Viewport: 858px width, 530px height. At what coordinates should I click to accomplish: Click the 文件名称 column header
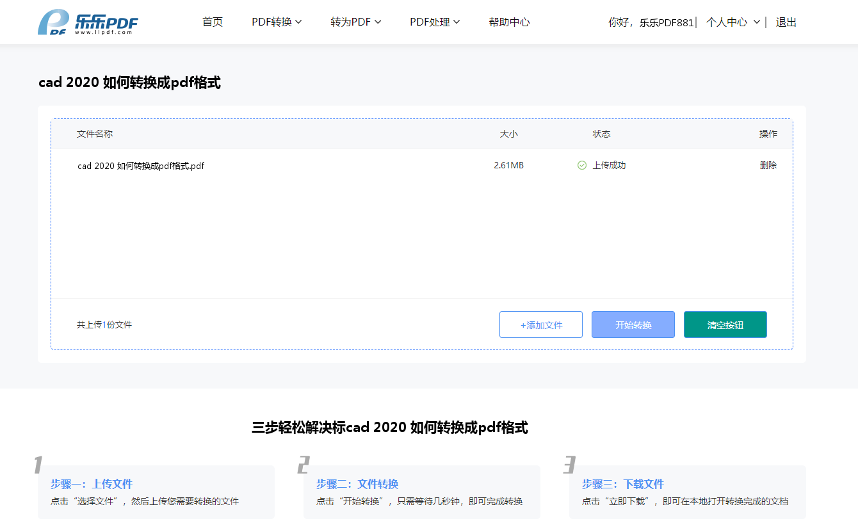[x=95, y=134]
